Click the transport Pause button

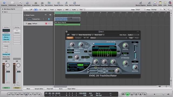[x=35, y=94]
